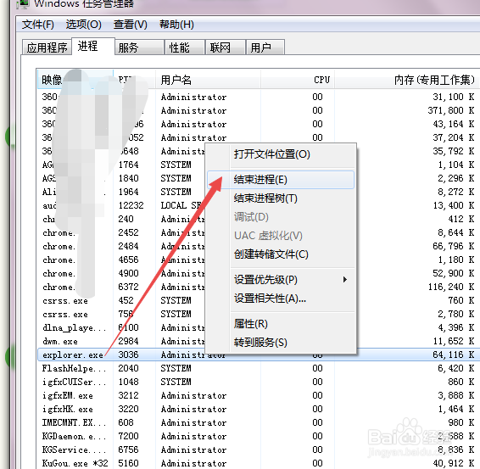
Task: Click memory value 43,164 K
Action: [x=454, y=124]
